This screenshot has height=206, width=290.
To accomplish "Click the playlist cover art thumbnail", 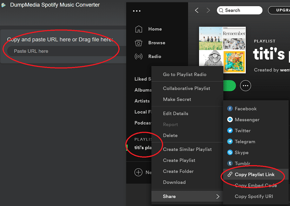I will 222,50.
